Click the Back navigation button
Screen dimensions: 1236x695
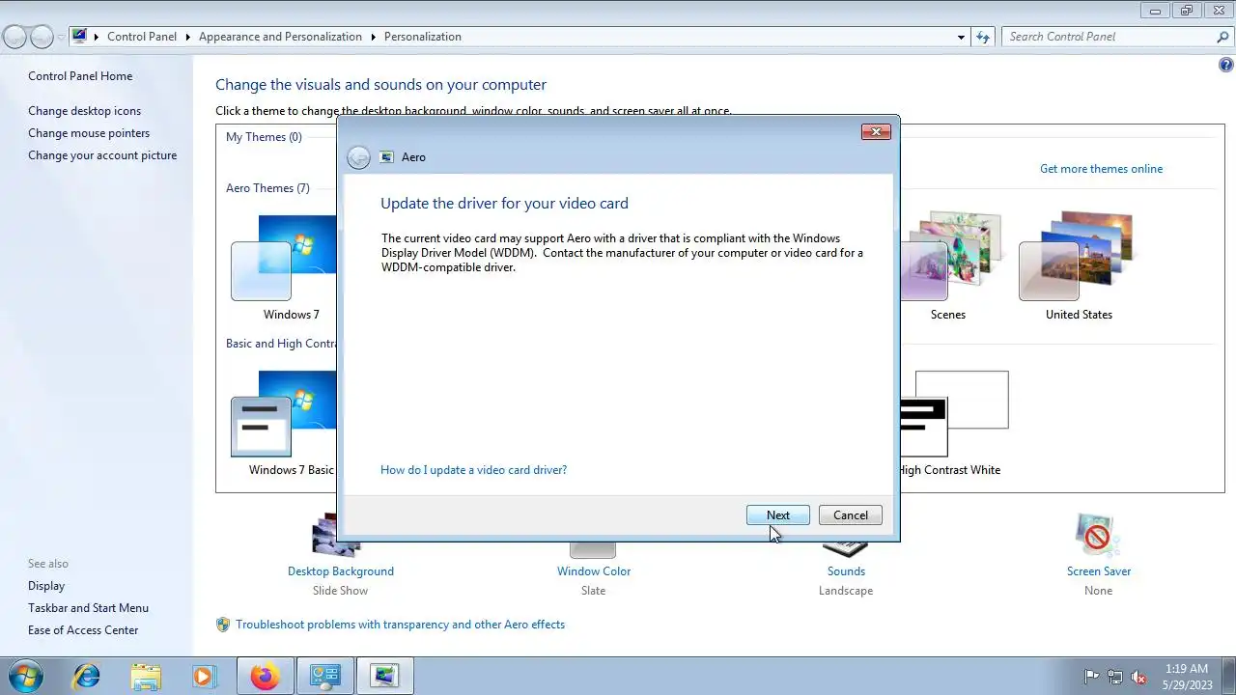pos(14,37)
